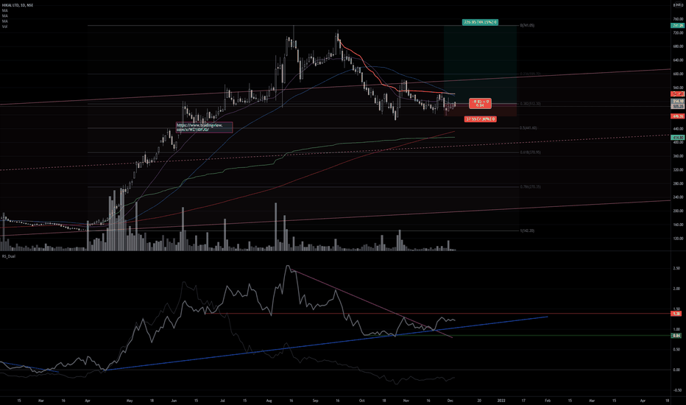Click the red 1.38 tag on the RS axis
Image resolution: width=686 pixels, height=405 pixels.
click(x=676, y=314)
